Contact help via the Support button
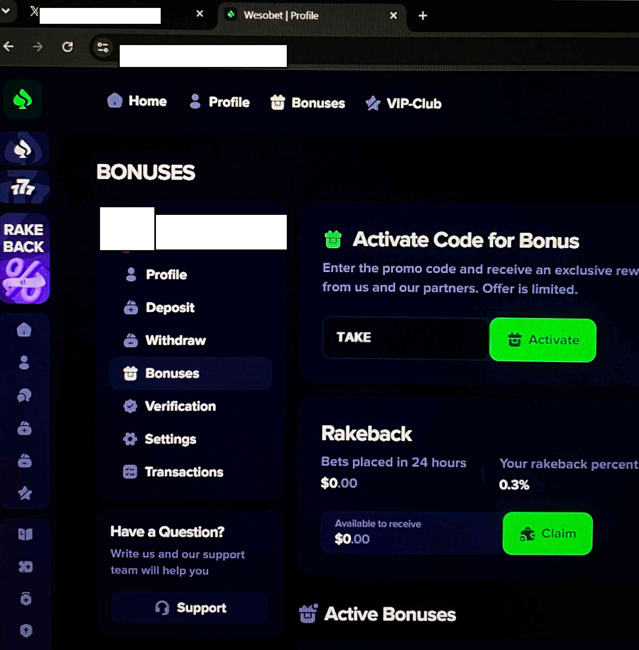639x650 pixels. tap(190, 608)
